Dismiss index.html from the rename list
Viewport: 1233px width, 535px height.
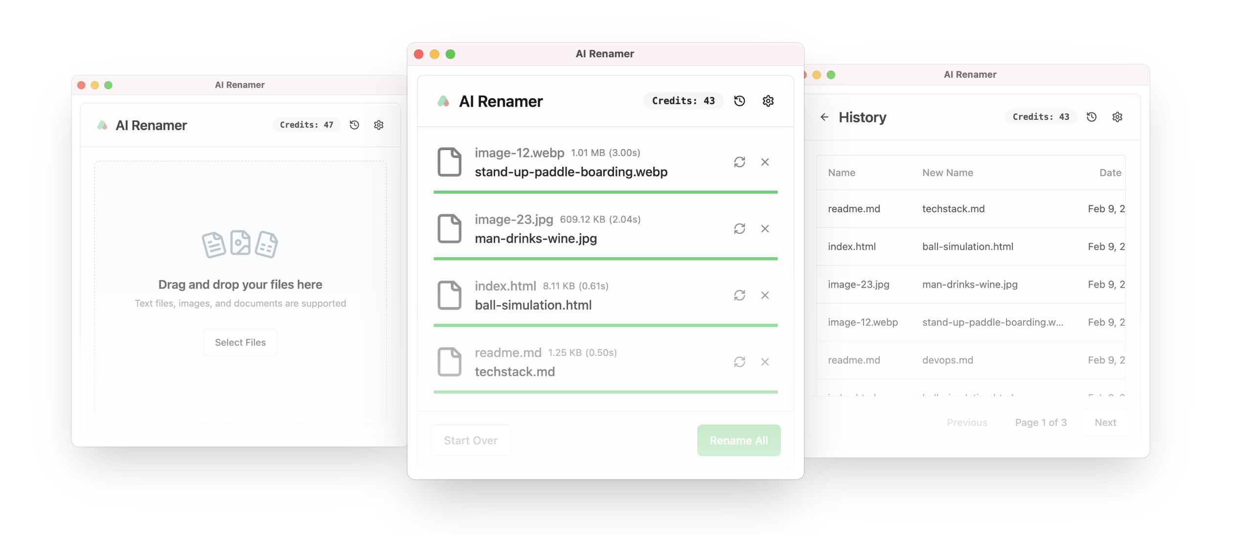765,295
